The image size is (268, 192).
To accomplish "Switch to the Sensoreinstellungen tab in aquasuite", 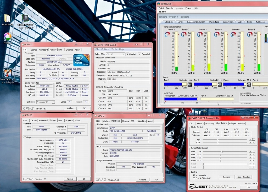I will pos(196,22).
